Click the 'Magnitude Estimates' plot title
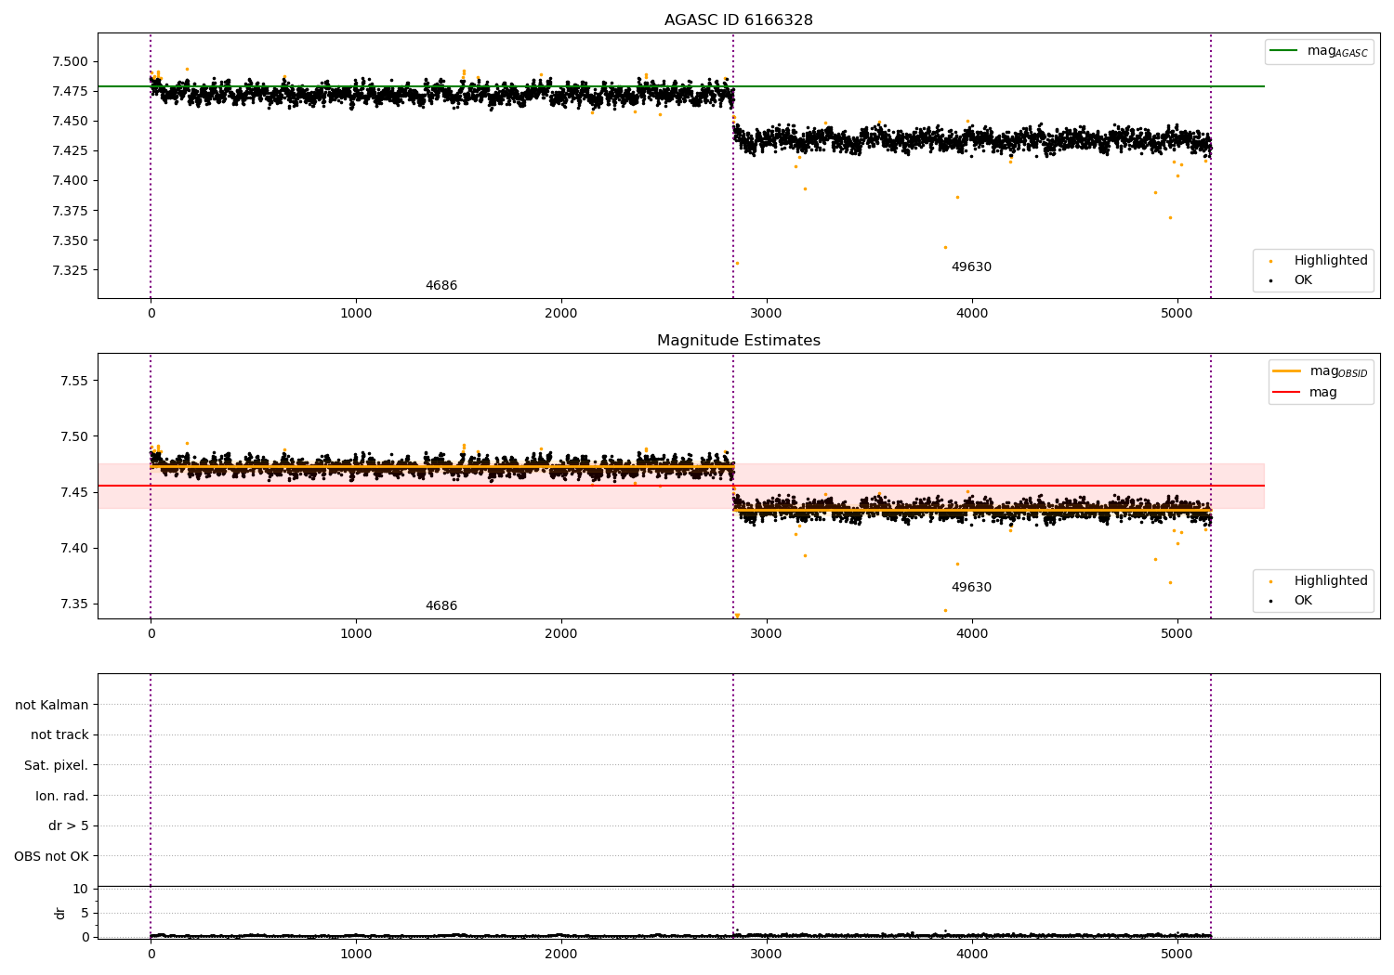This screenshot has width=1394, height=975. pos(738,341)
